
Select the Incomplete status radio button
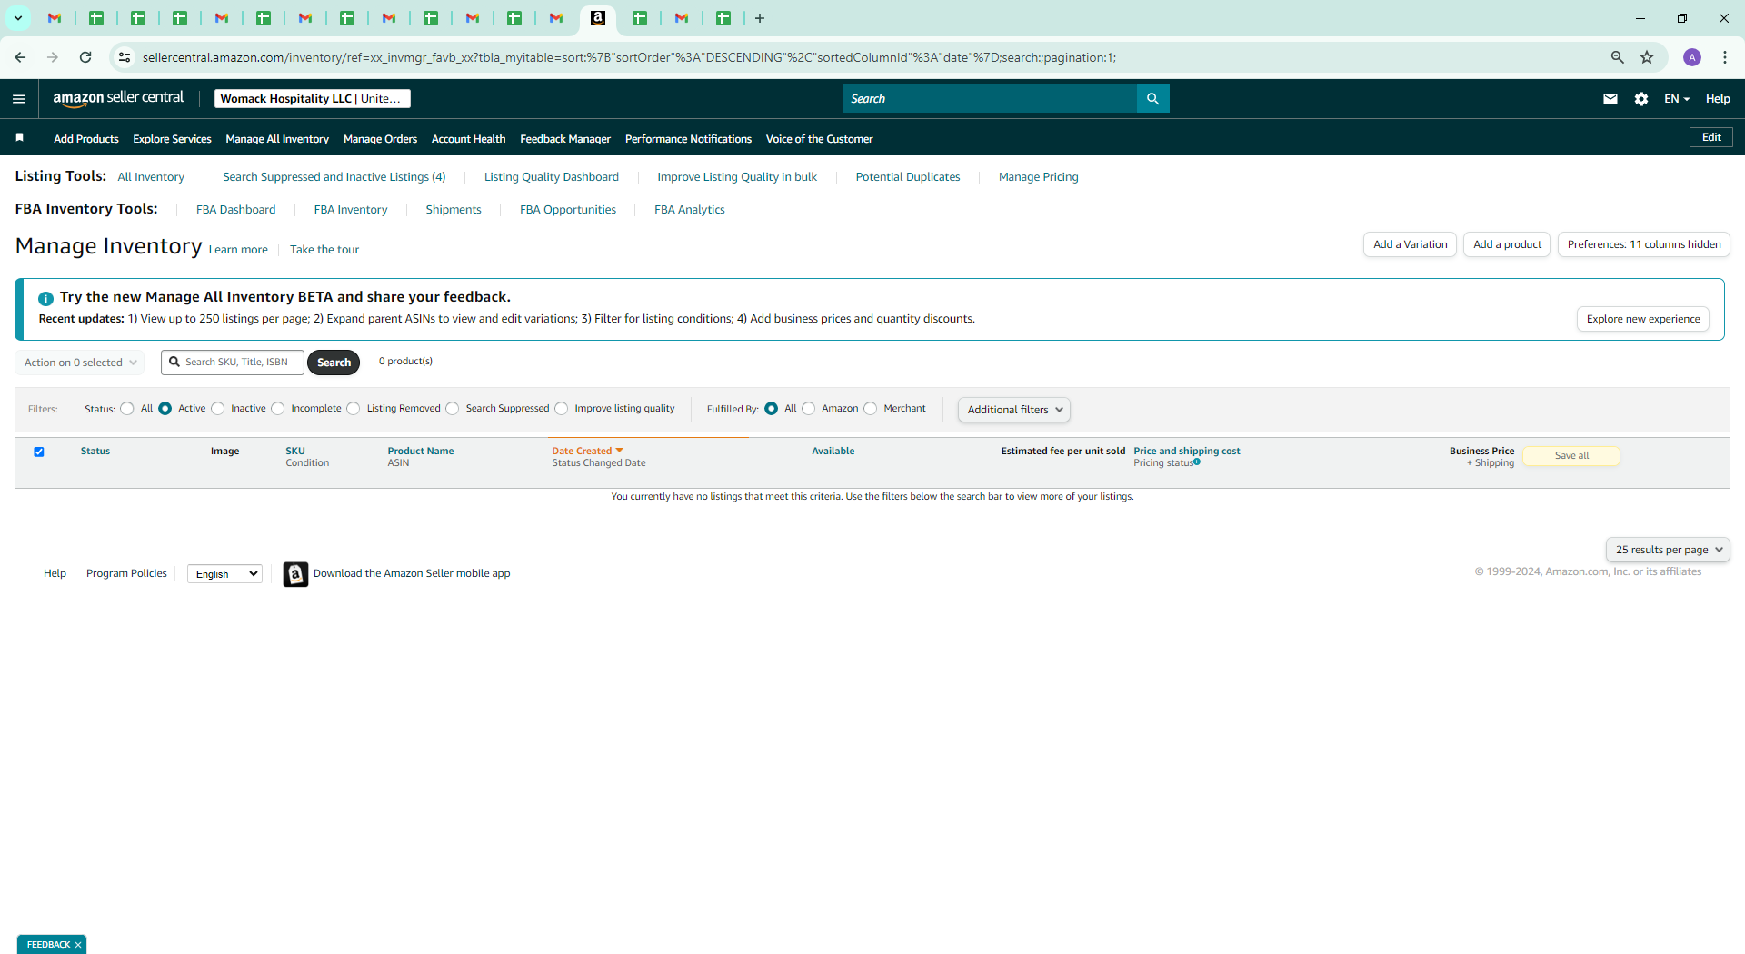click(278, 409)
